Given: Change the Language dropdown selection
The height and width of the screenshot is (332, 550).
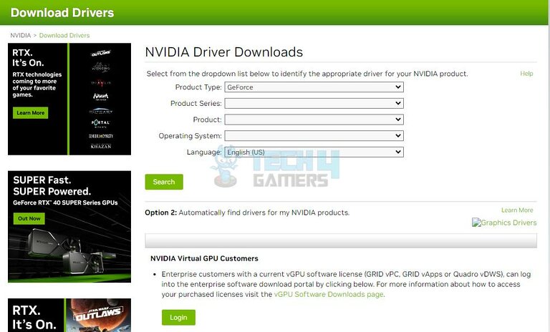Looking at the screenshot, I should coord(314,152).
